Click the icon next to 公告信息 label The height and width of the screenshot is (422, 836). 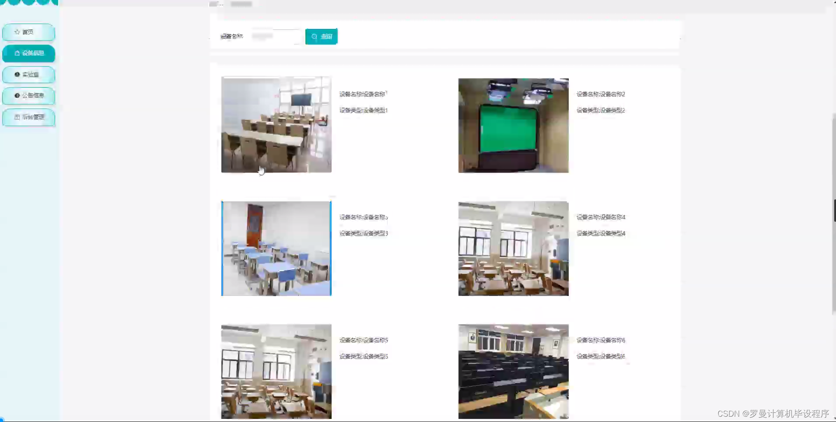(x=16, y=96)
